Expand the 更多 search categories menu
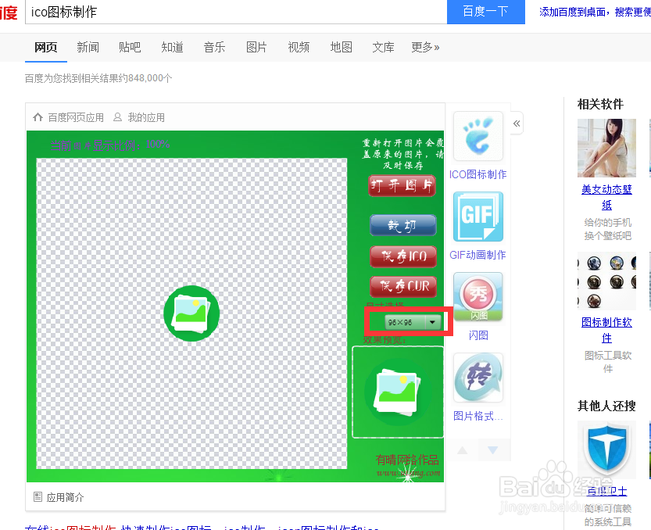This screenshot has width=651, height=530. click(424, 47)
